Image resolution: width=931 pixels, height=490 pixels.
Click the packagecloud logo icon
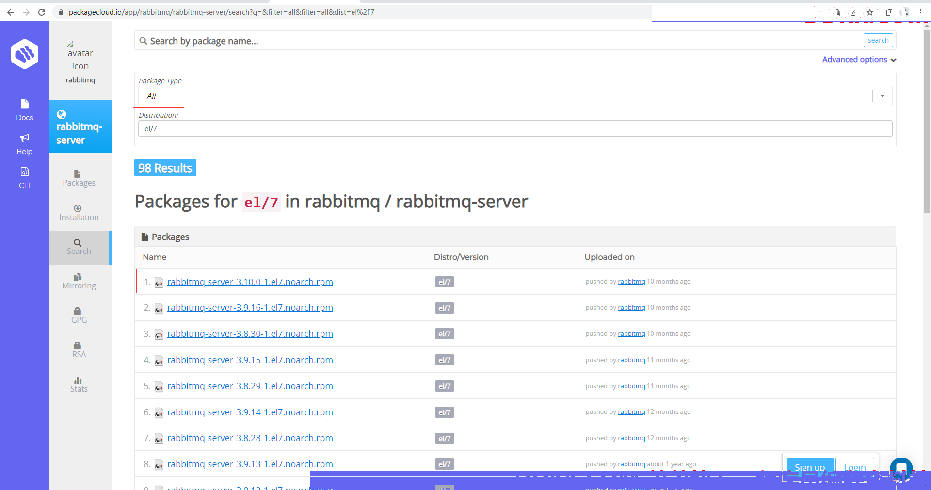point(25,54)
